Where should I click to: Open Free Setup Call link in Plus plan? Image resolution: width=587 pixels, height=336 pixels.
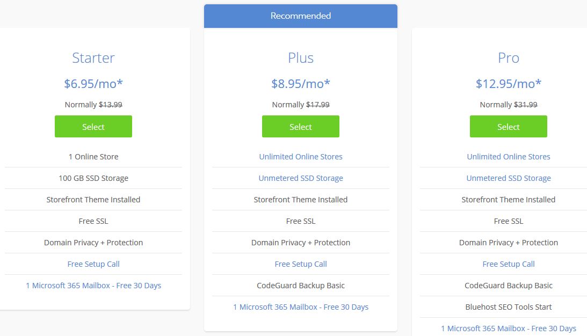[301, 264]
